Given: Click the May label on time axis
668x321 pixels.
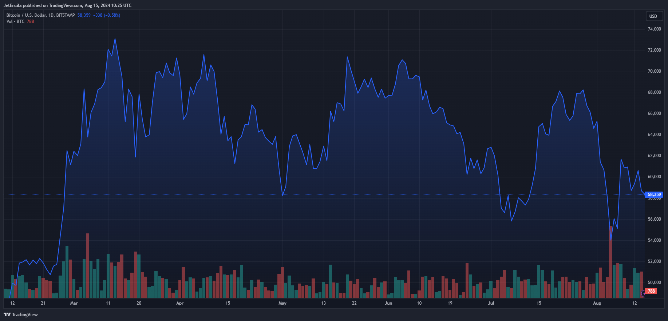Looking at the screenshot, I should pyautogui.click(x=282, y=303).
